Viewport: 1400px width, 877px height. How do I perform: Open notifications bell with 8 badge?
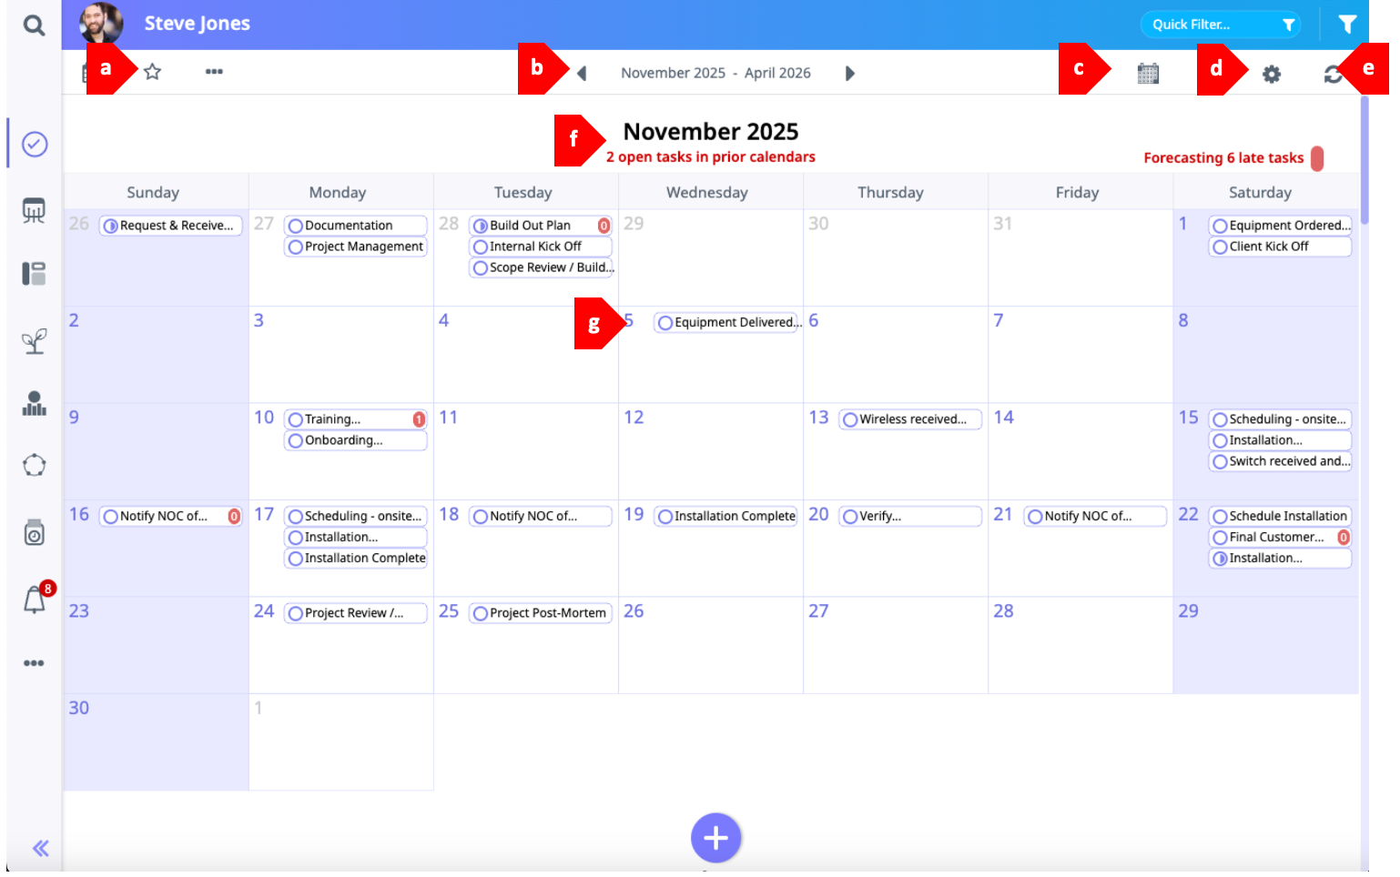tap(35, 600)
